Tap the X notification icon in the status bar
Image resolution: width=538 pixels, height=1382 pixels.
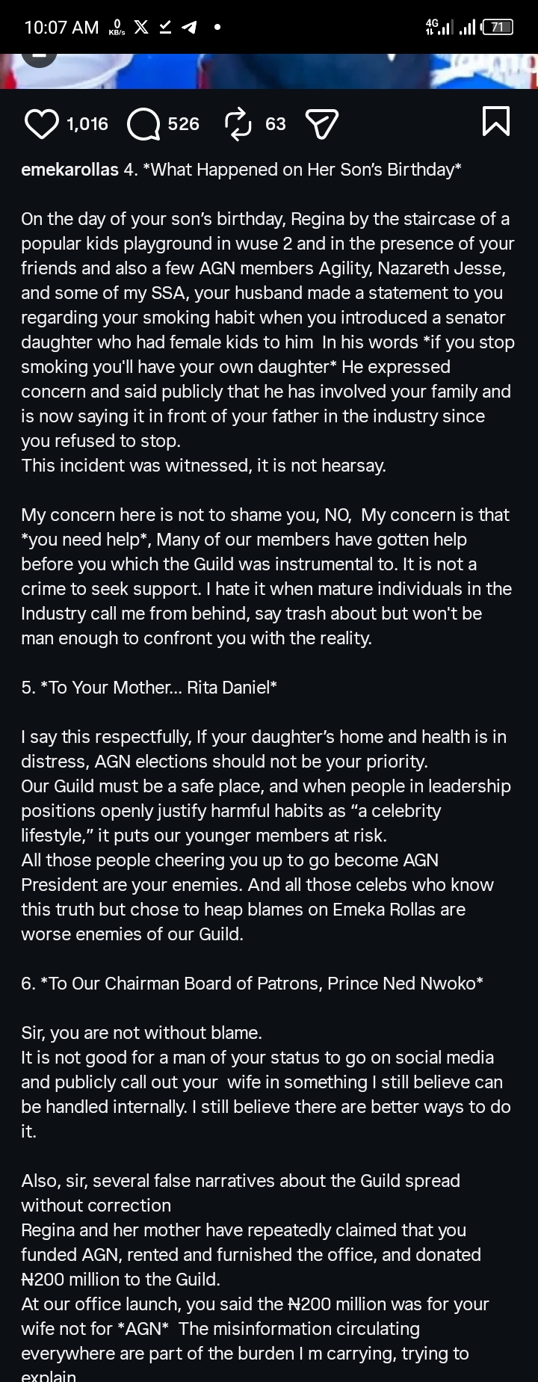[140, 28]
